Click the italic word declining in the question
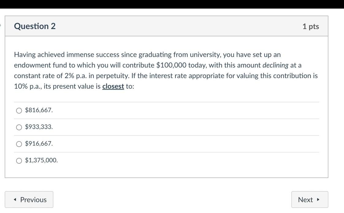The width and height of the screenshot is (344, 213). pyautogui.click(x=277, y=65)
